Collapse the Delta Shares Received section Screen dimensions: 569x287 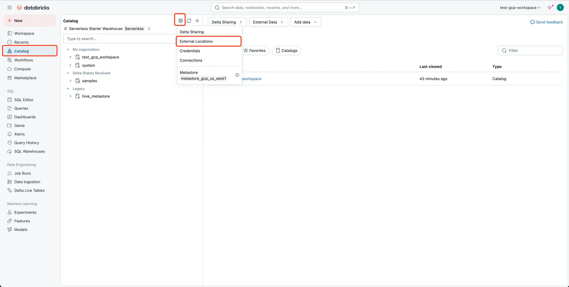coord(68,73)
